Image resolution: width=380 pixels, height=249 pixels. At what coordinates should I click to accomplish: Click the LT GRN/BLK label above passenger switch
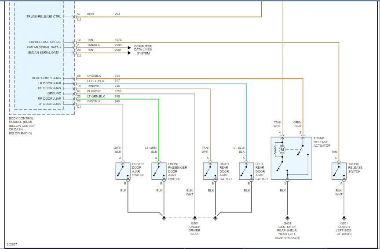(x=151, y=150)
